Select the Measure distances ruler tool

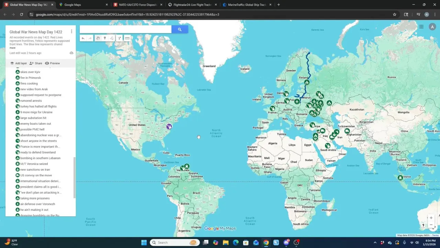127,38
